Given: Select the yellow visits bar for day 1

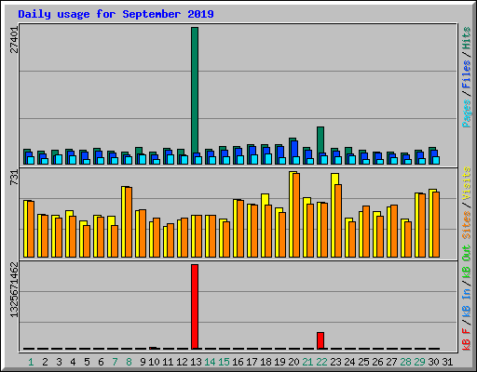Looking at the screenshot, I should [25, 229].
